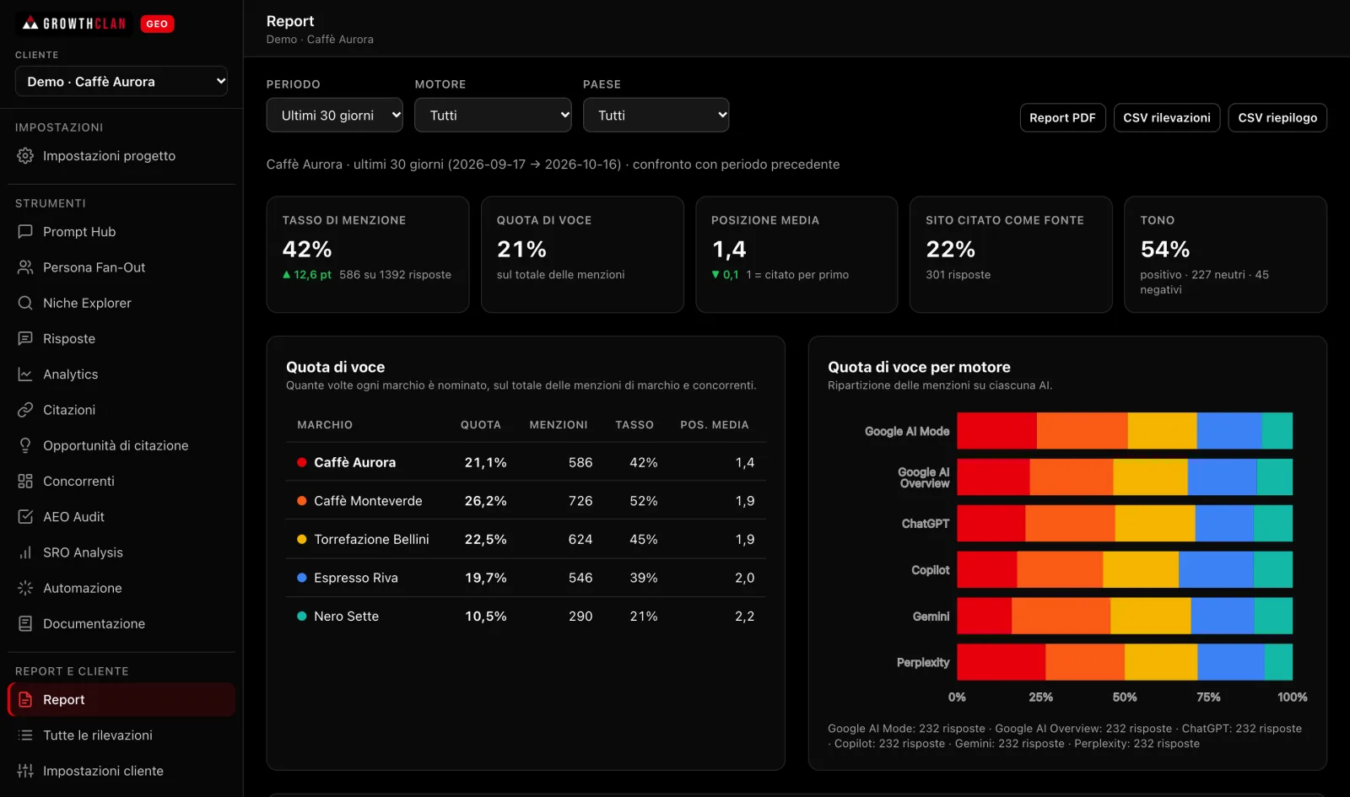
Task: Click the Prompt Hub chat icon
Action: [x=25, y=232]
